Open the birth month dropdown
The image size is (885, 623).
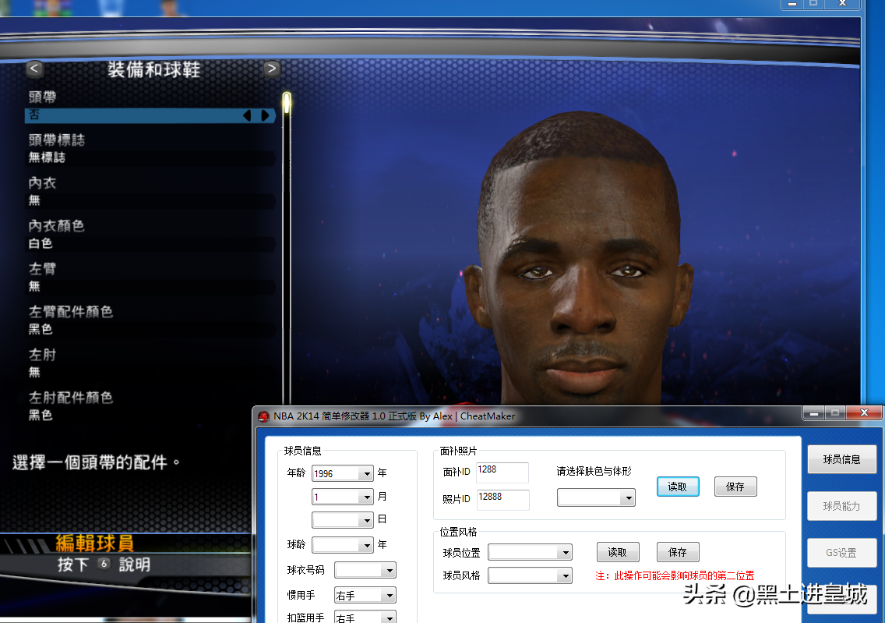367,497
